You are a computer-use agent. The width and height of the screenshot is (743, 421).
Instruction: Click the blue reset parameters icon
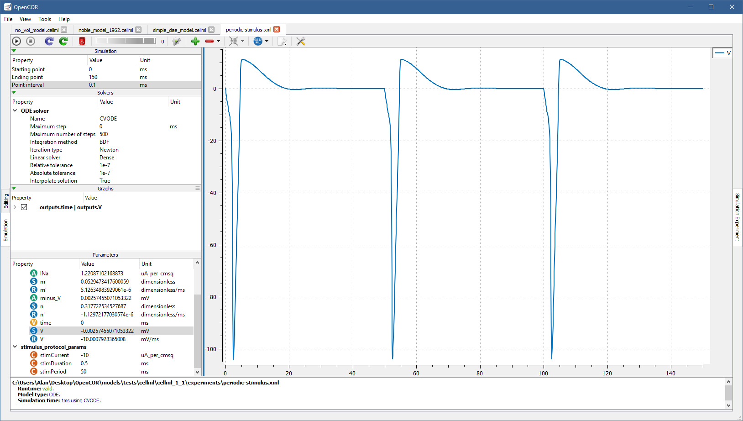(49, 41)
